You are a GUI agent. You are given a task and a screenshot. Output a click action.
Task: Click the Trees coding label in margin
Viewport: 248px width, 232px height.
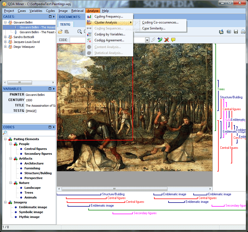tap(221, 89)
